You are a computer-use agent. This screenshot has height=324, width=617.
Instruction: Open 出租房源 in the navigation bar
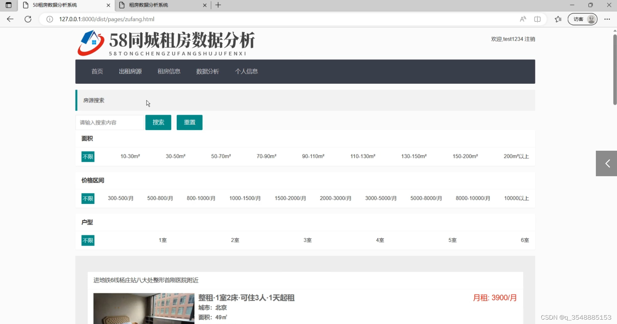tap(130, 71)
